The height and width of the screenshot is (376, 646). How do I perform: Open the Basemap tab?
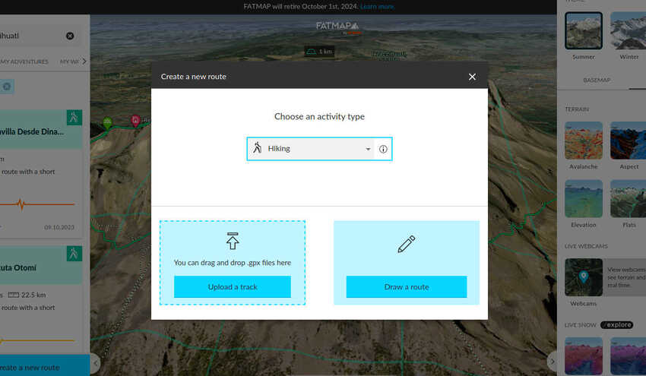(x=596, y=80)
